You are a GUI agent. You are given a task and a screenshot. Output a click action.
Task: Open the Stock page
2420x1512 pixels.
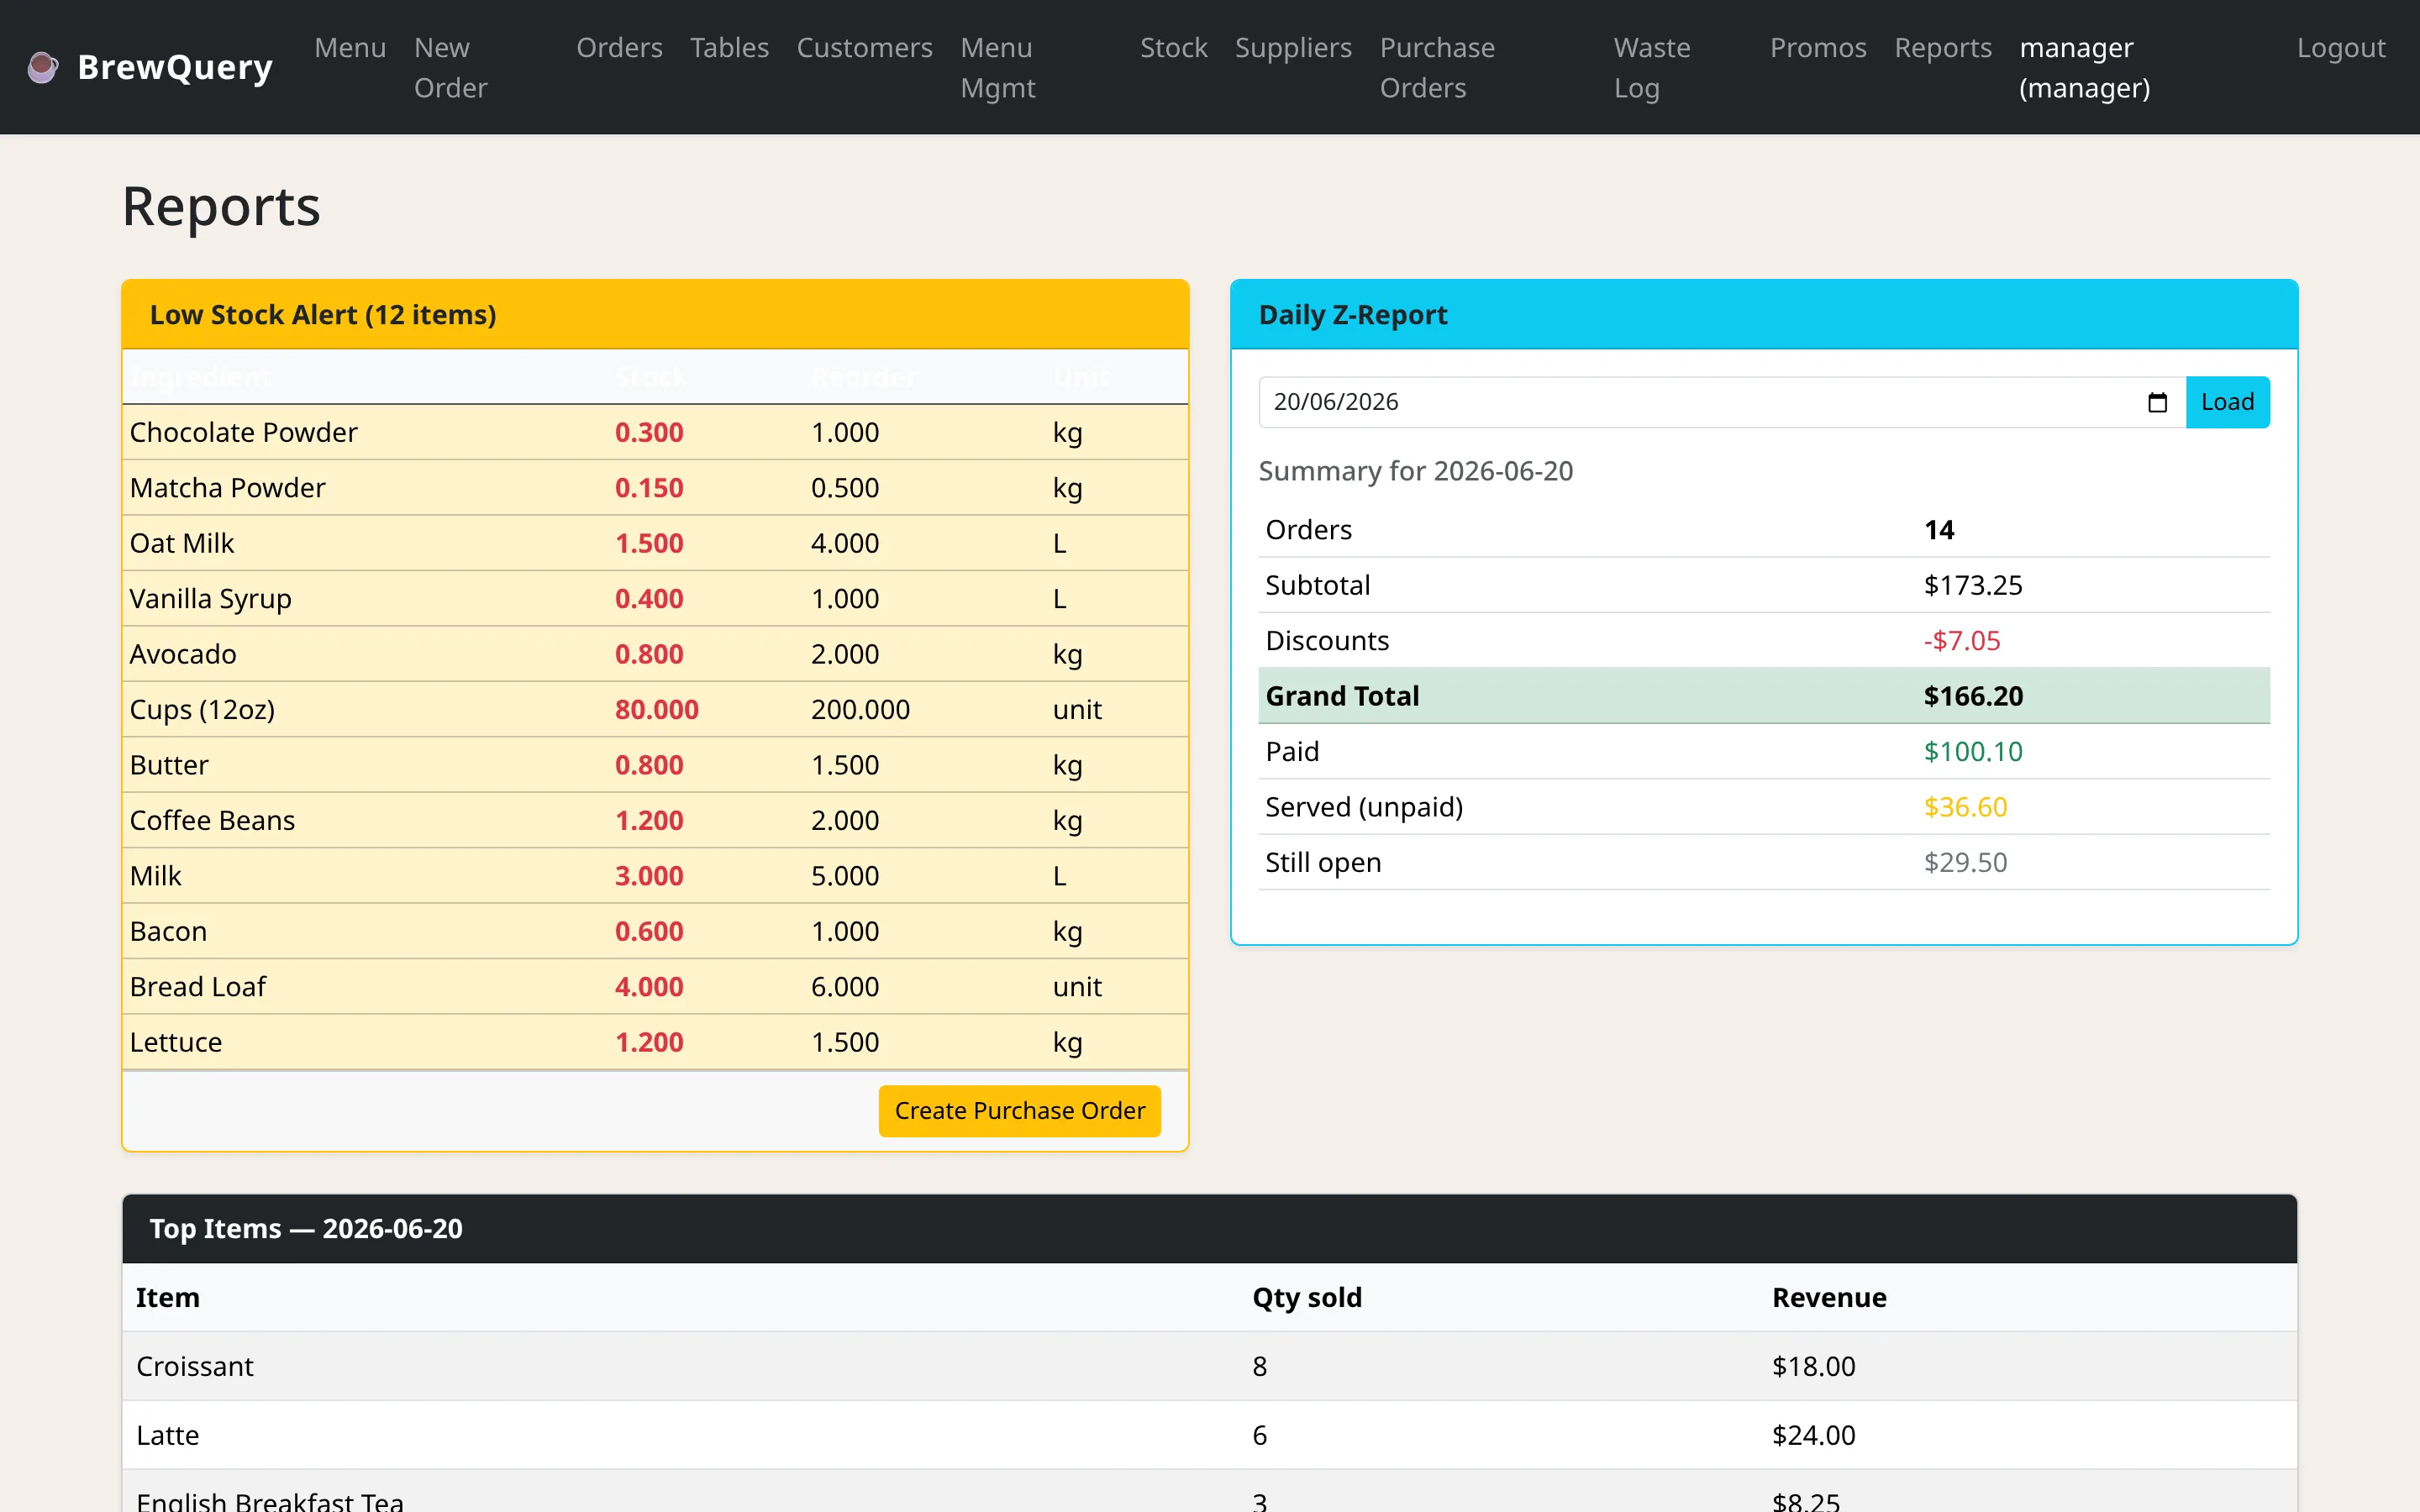(x=1174, y=47)
